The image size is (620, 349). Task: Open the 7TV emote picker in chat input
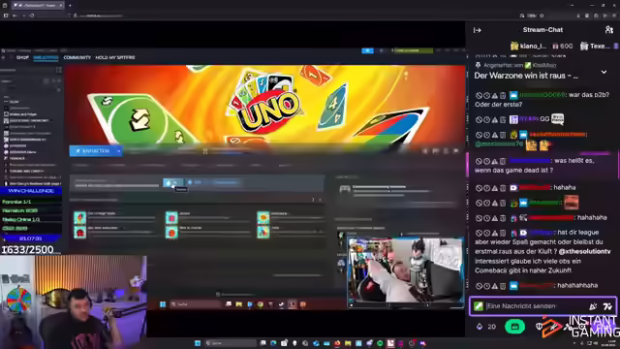(607, 306)
